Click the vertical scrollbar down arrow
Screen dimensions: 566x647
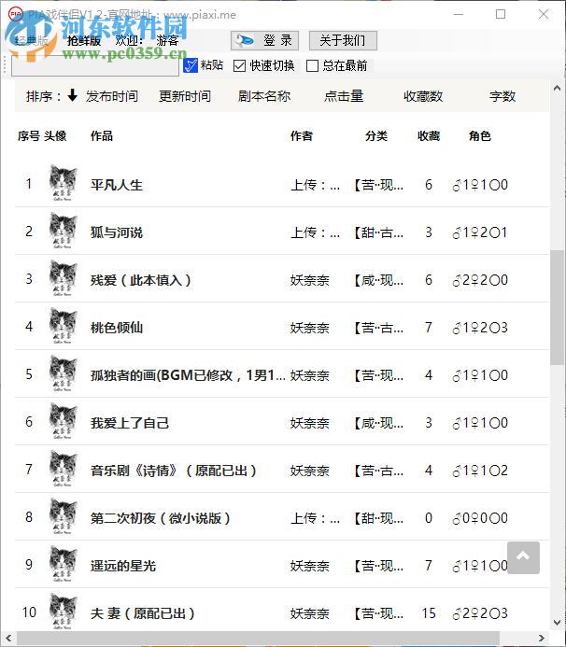pos(557,623)
